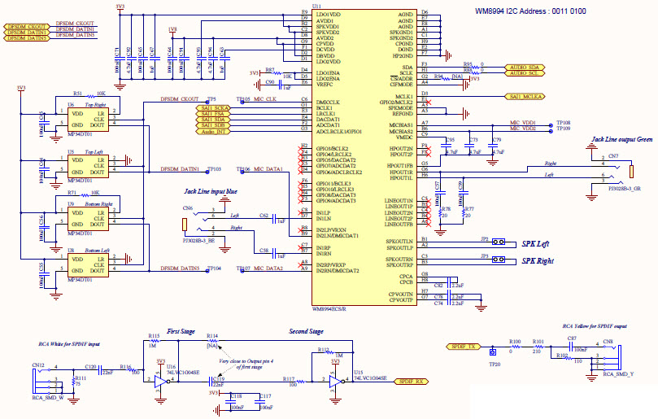658x419 pixels.
Task: Select capacitor C120 22nF
Action: point(100,370)
